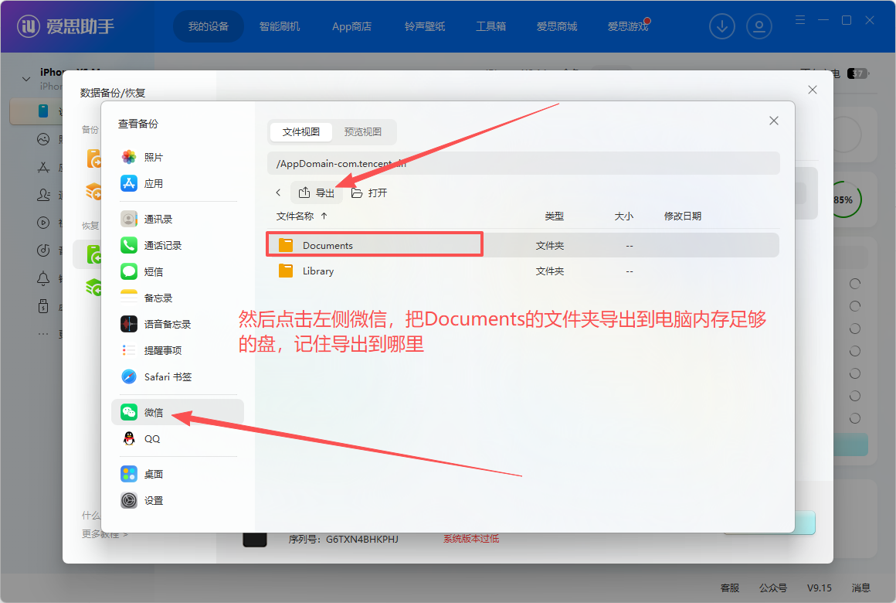The height and width of the screenshot is (603, 896).
Task: Click the 爱思助手 logo
Action: (x=66, y=26)
